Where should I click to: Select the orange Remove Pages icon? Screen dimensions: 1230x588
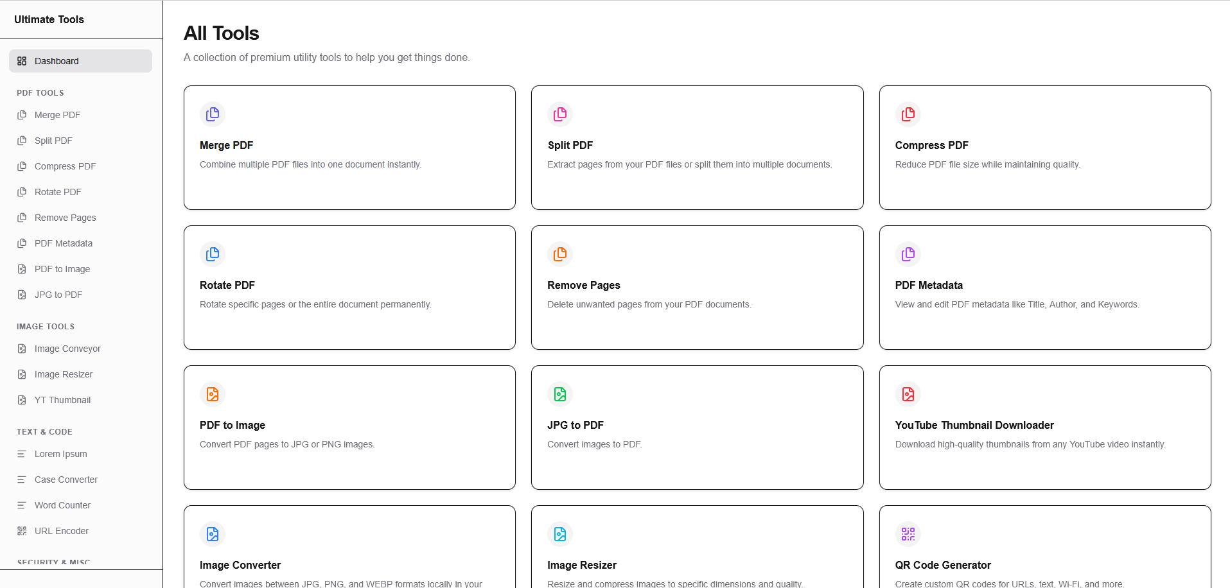coord(559,254)
